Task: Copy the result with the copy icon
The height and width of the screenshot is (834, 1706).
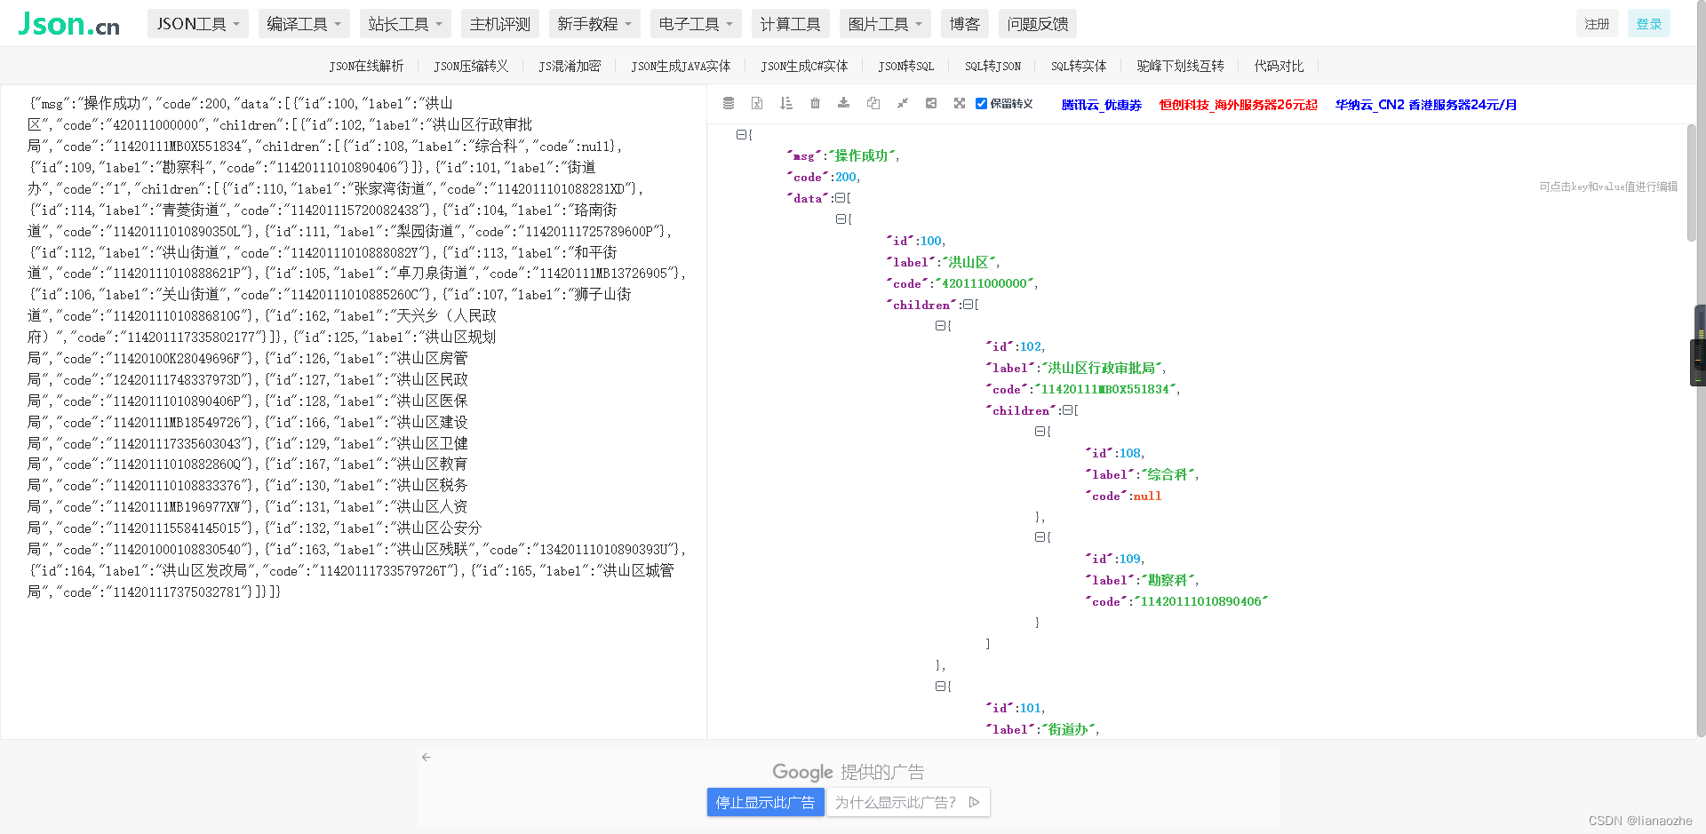Action: pos(873,103)
